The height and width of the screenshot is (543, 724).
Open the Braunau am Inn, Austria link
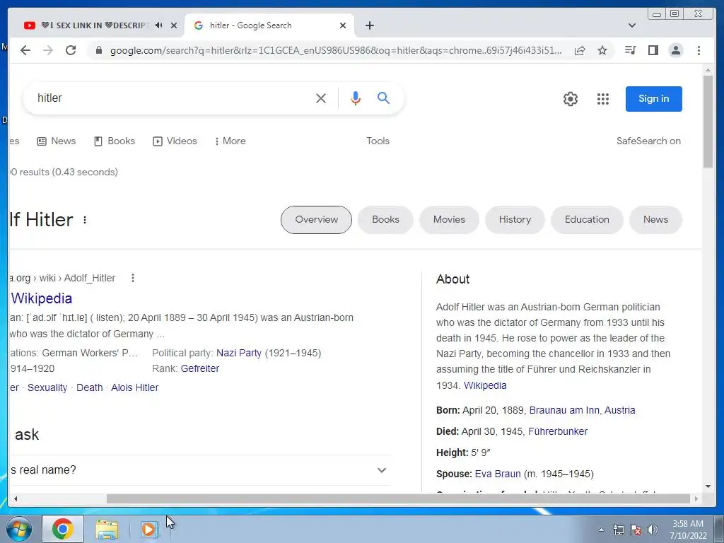click(x=582, y=410)
